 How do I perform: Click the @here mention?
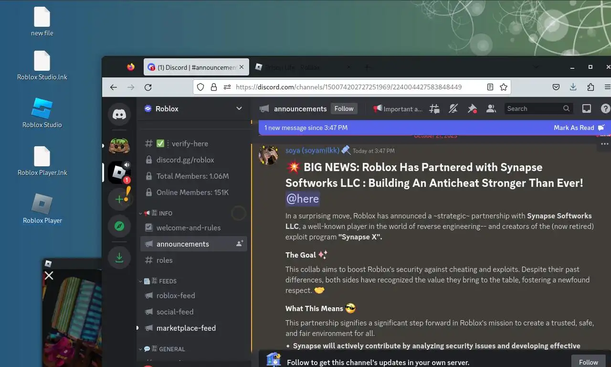[x=303, y=198]
